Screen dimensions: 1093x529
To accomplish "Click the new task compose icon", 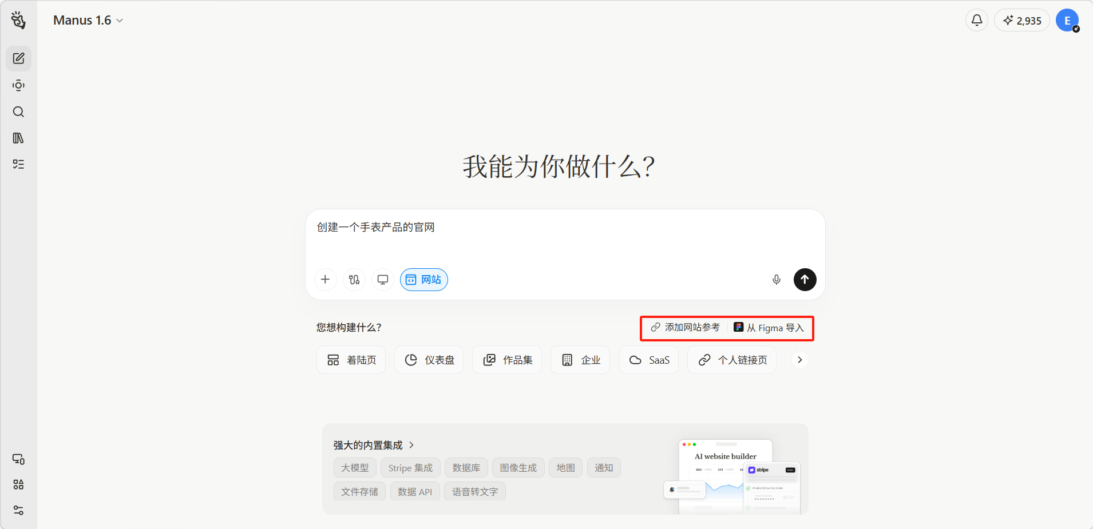I will coord(18,58).
